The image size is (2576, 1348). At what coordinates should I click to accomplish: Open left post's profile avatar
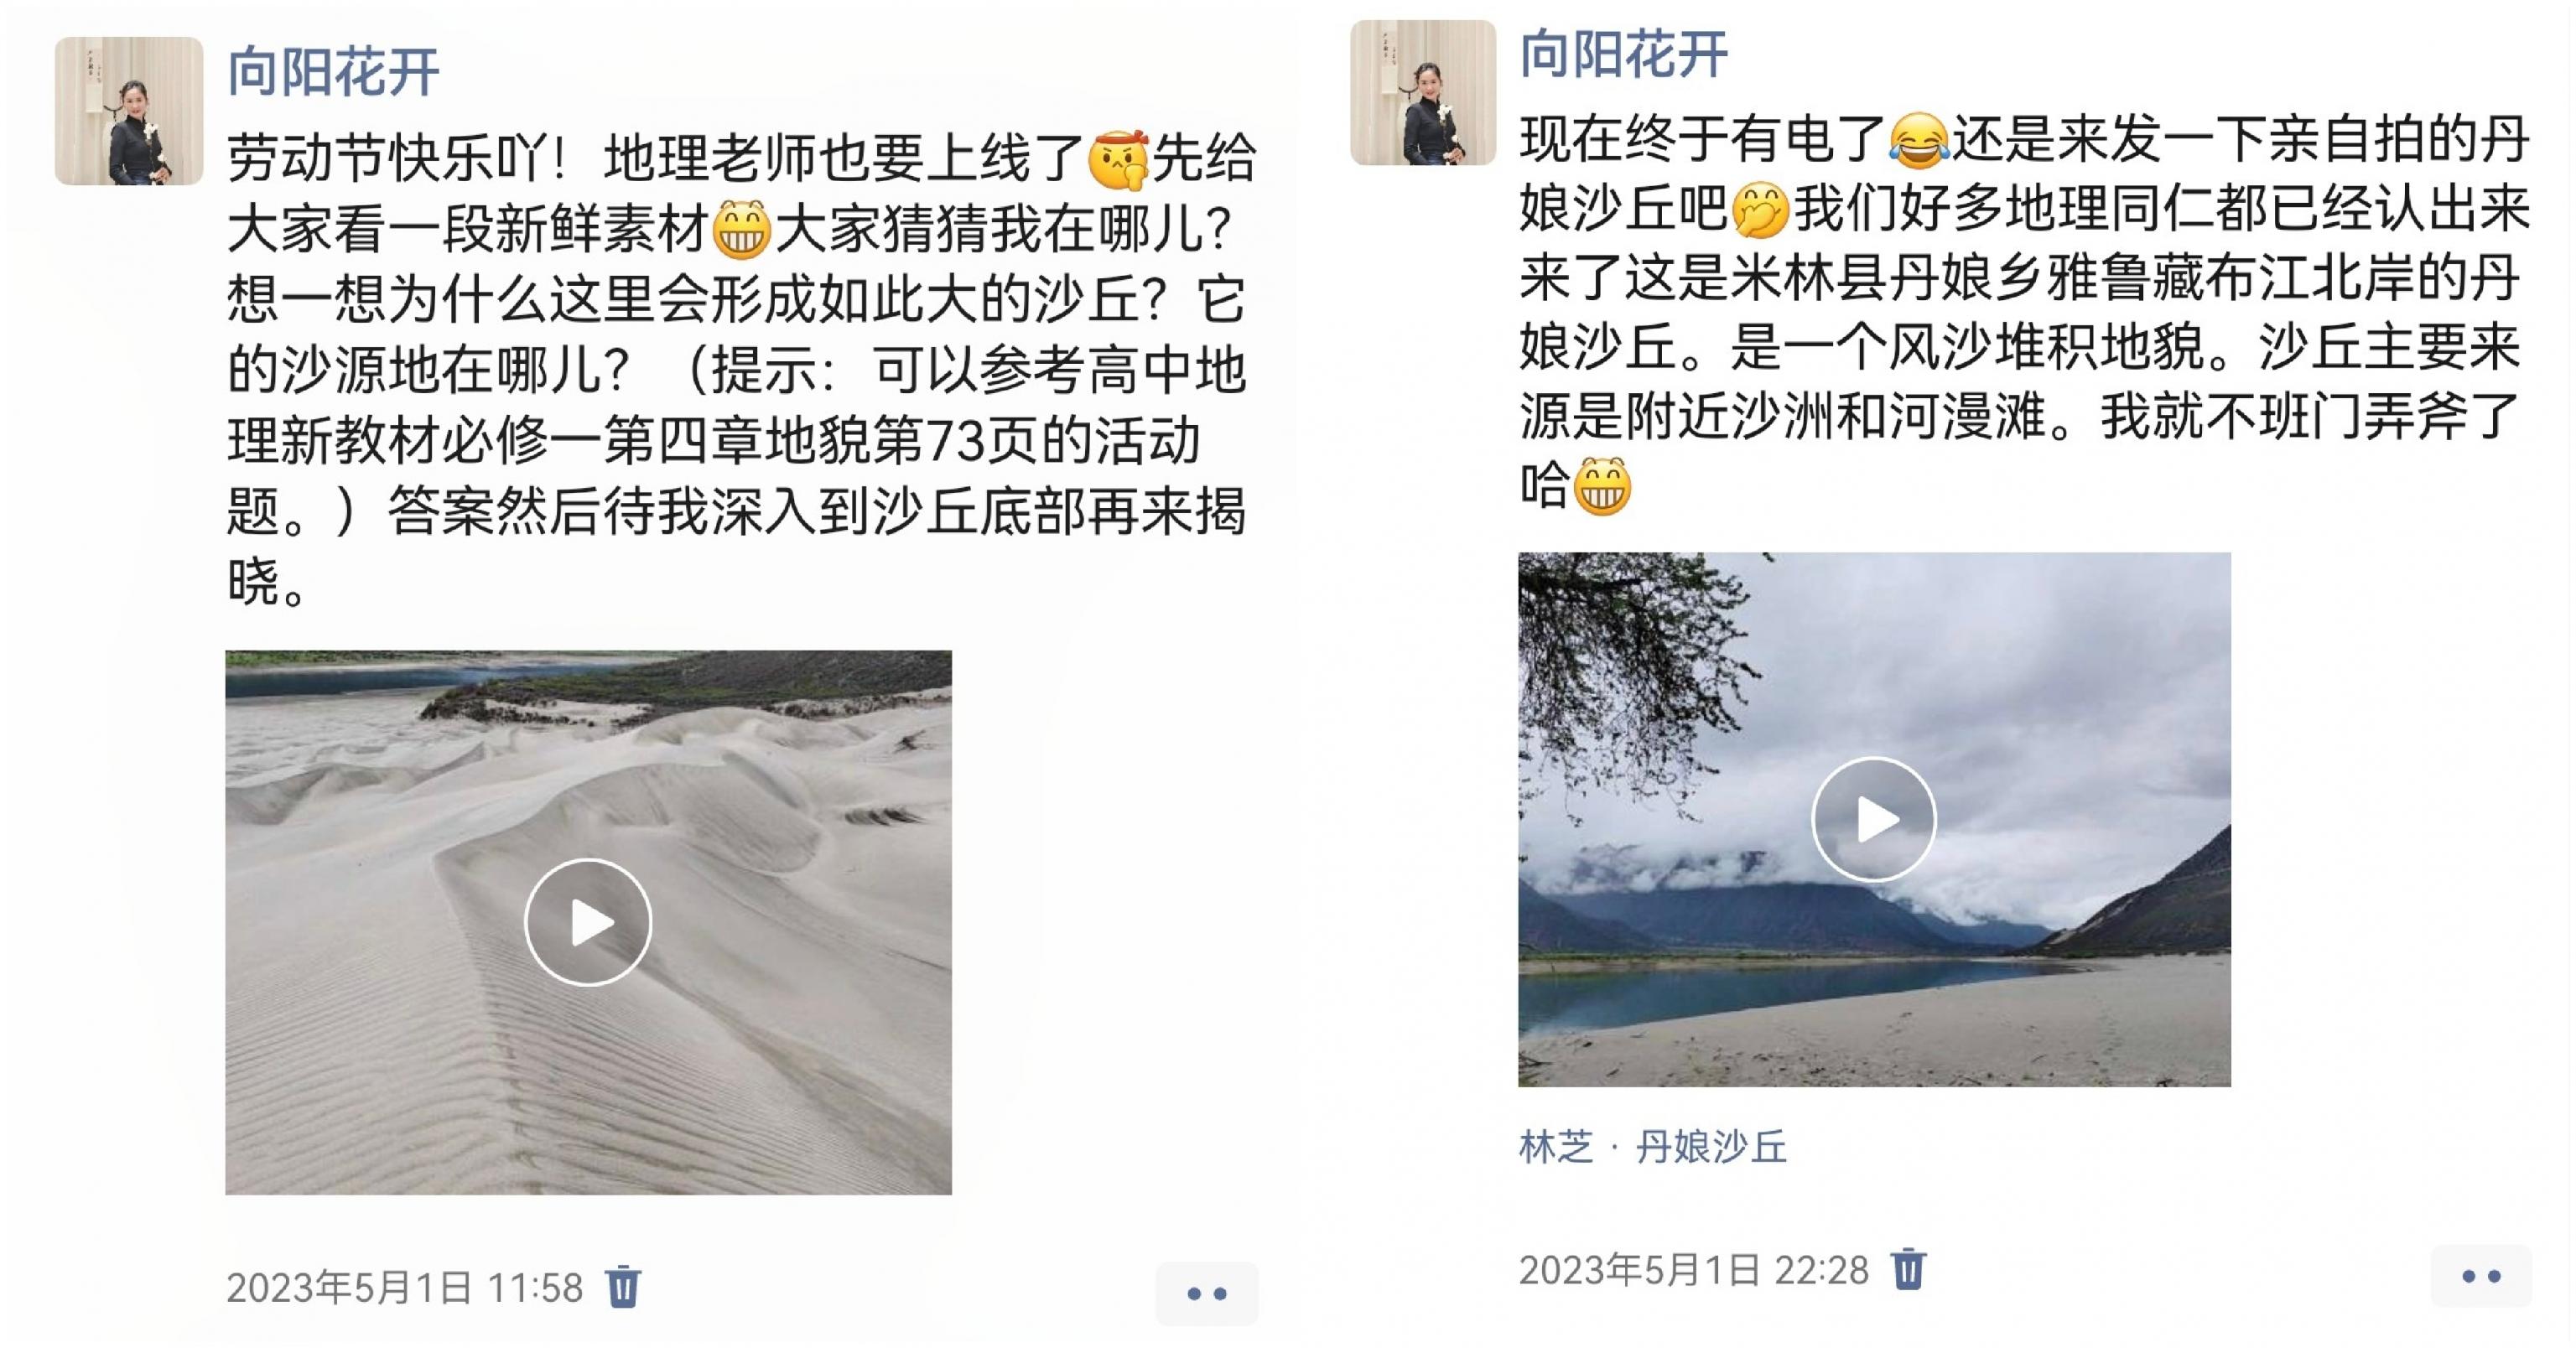click(129, 111)
